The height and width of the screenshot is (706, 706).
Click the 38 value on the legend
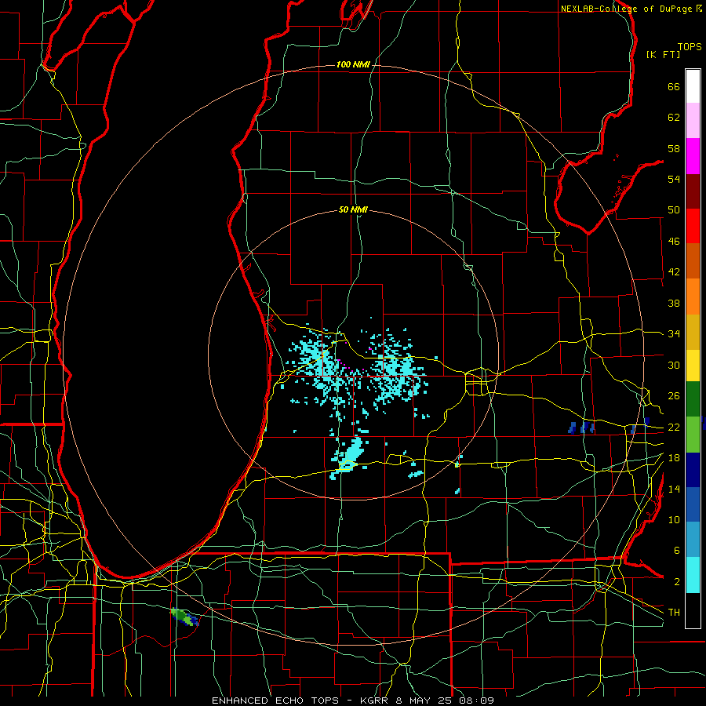[674, 303]
